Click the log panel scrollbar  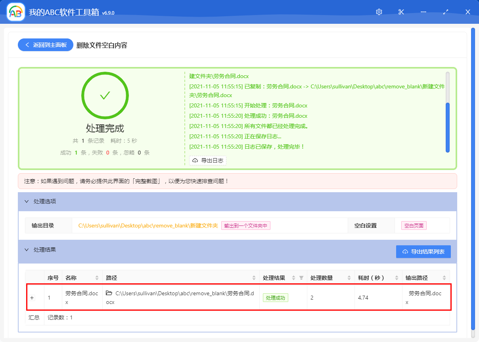[x=448, y=123]
